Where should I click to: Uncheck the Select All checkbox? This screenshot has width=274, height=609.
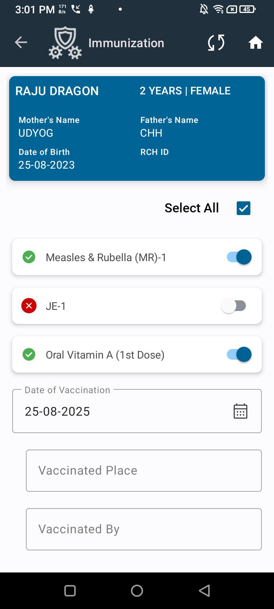[x=244, y=208]
